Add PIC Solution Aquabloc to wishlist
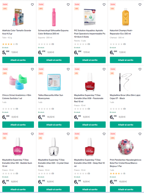This screenshot has width=144, height=193. [x=104, y=5]
